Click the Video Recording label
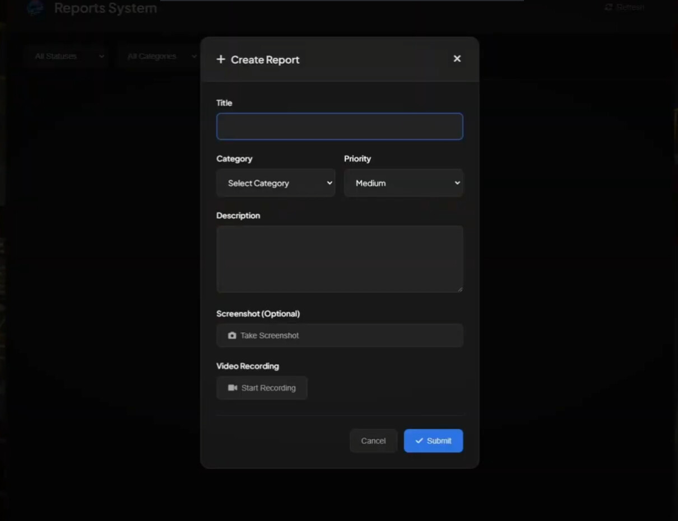The image size is (678, 521). coord(248,366)
